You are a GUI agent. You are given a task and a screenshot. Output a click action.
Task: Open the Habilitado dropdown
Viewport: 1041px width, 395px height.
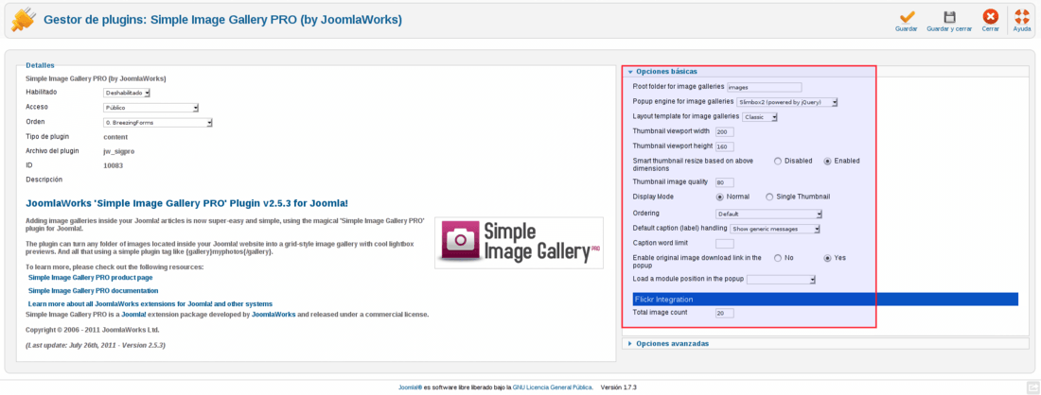pyautogui.click(x=127, y=93)
